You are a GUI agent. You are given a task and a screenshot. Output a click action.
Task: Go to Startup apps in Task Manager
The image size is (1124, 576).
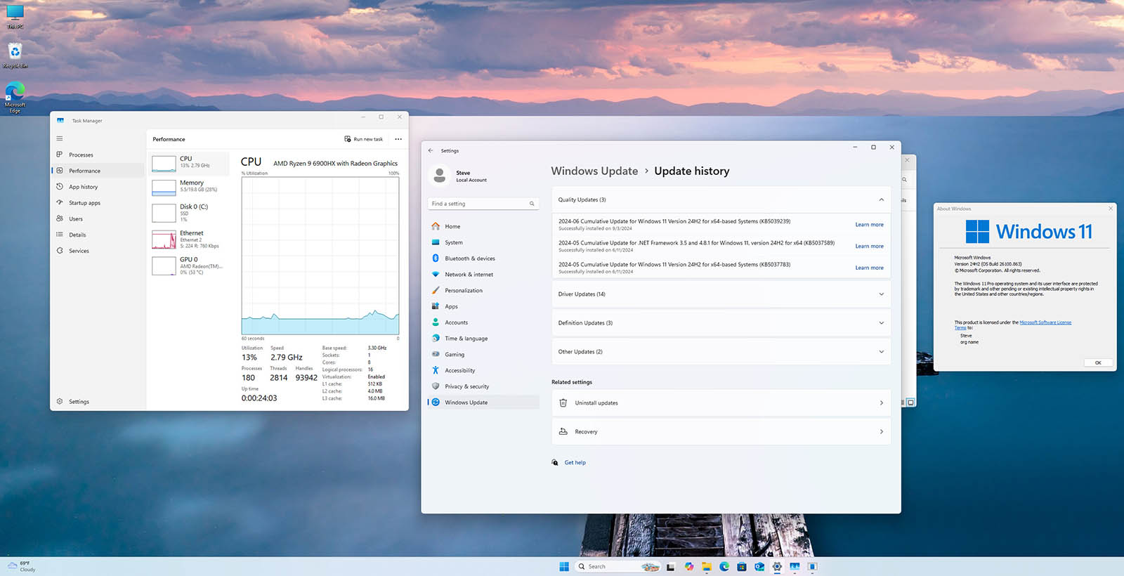click(98, 203)
